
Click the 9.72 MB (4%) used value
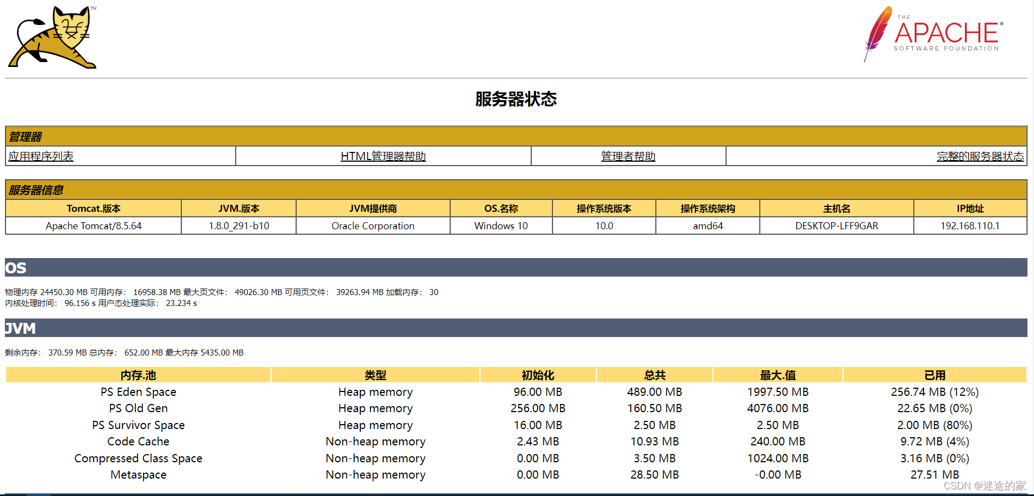[x=935, y=442]
